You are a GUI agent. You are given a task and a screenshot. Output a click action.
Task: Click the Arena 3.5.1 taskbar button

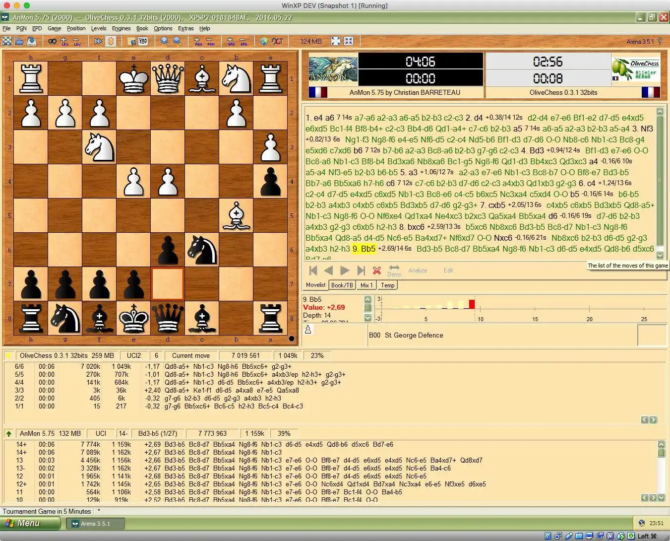click(x=95, y=523)
